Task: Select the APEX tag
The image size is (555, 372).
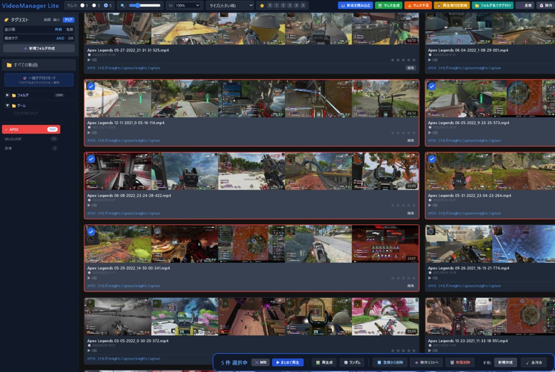Action: coord(31,129)
